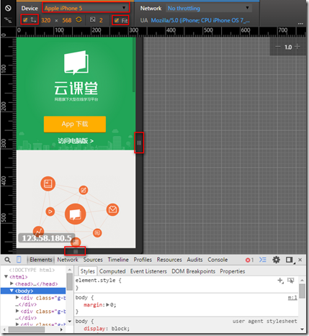309x336 pixels.
Task: Click the center orange chat node icon
Action: [x=76, y=214]
